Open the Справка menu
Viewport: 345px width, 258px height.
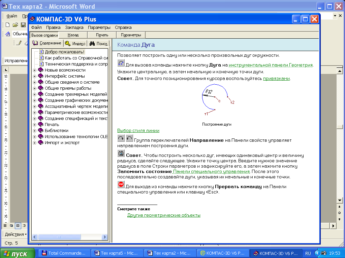123,28
